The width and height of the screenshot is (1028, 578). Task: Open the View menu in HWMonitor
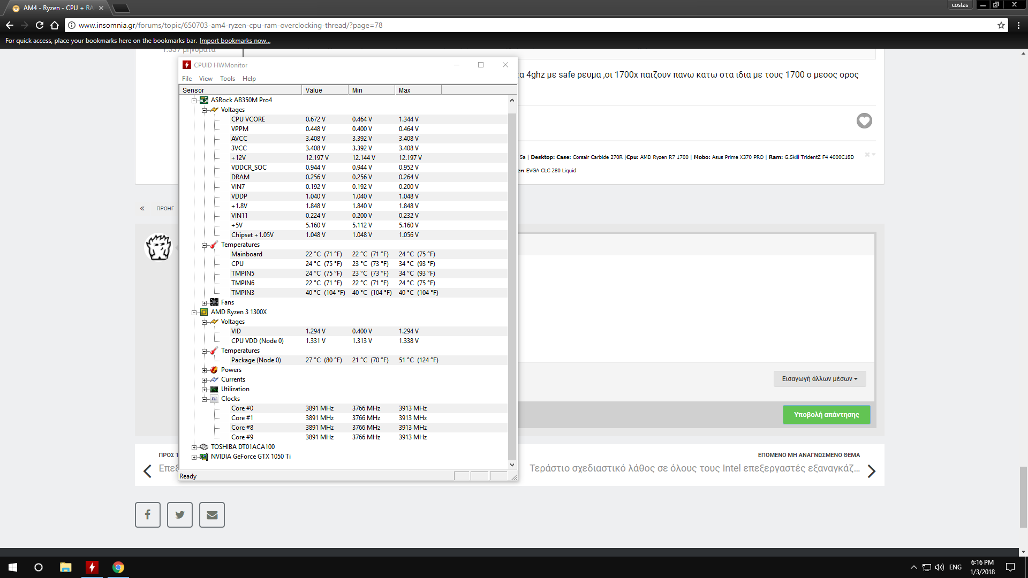(x=206, y=79)
